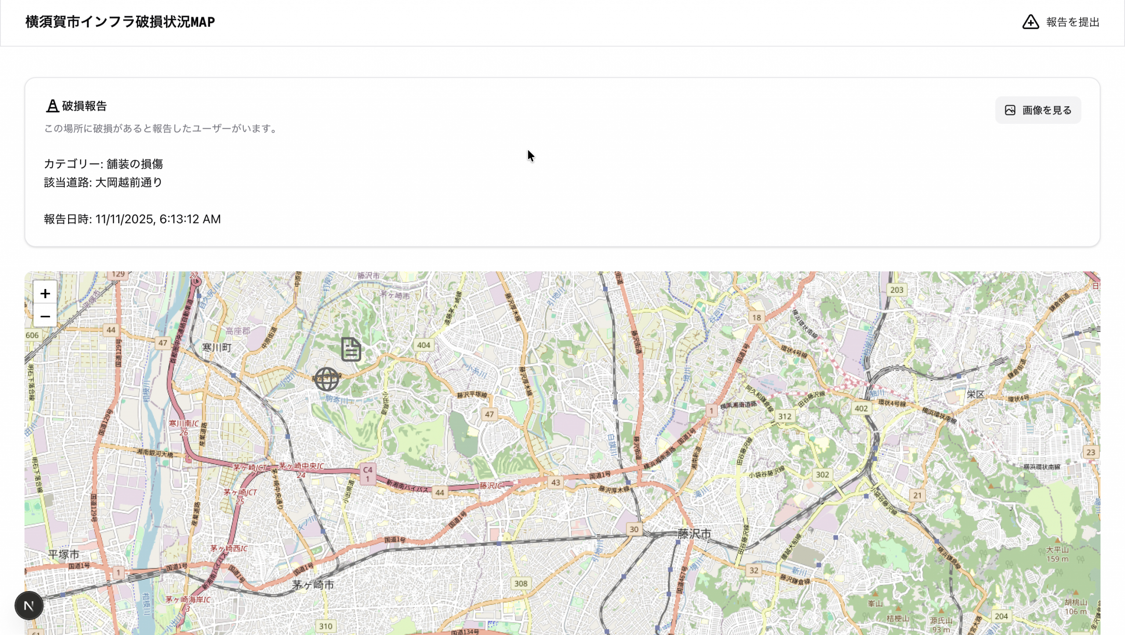Click the 寒川町 town label on map
Viewport: 1125px width, 635px height.
(216, 347)
